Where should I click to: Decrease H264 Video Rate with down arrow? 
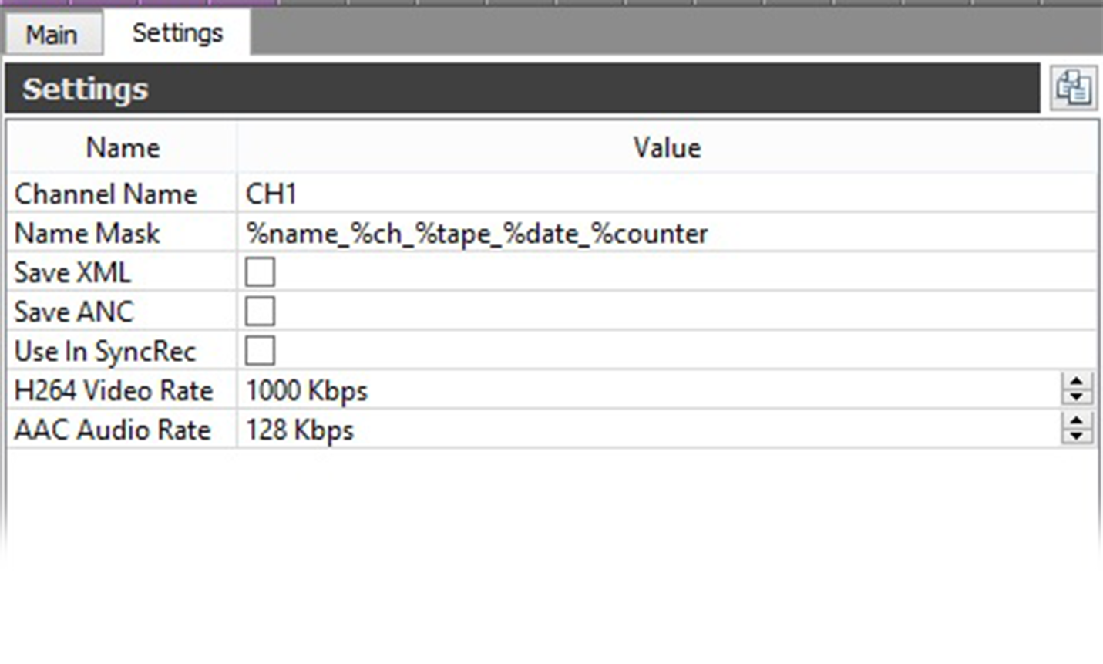(1077, 397)
